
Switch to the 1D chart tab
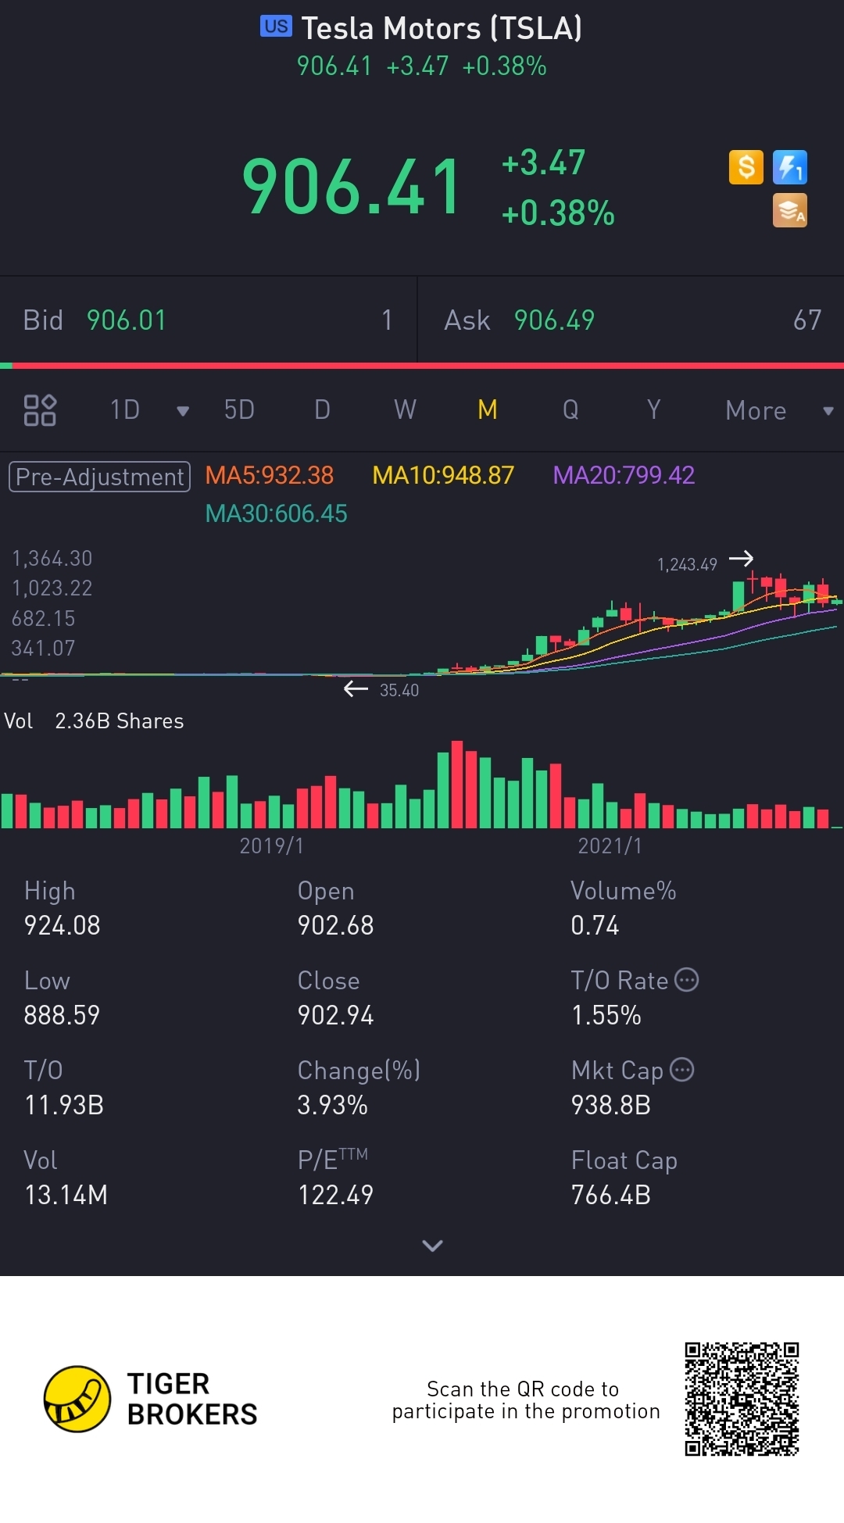tap(125, 409)
